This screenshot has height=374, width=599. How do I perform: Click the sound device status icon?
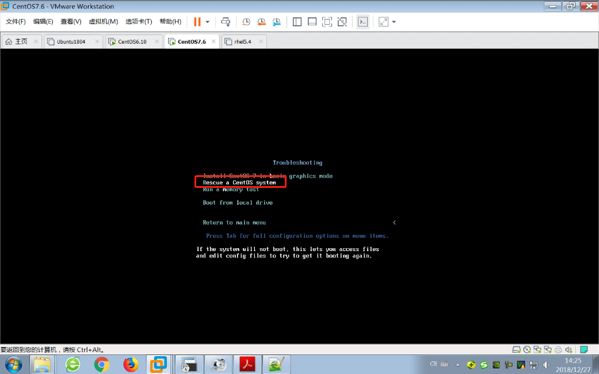coord(569,349)
